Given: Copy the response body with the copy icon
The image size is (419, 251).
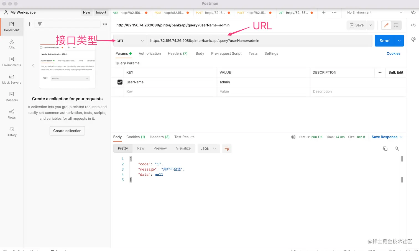Looking at the screenshot, I should [x=385, y=149].
